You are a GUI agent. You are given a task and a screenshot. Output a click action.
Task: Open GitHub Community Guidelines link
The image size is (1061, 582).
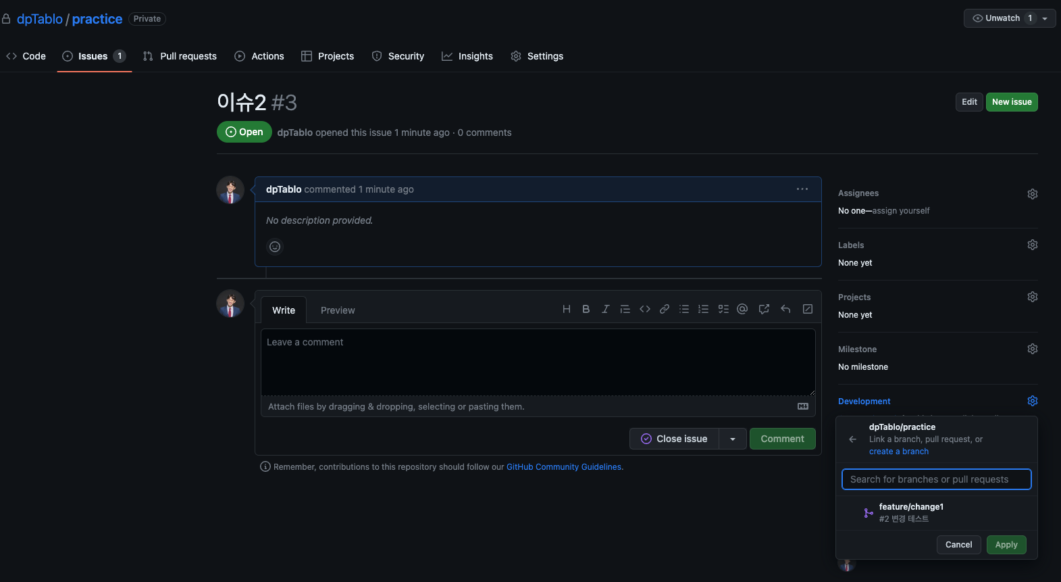[x=564, y=467]
